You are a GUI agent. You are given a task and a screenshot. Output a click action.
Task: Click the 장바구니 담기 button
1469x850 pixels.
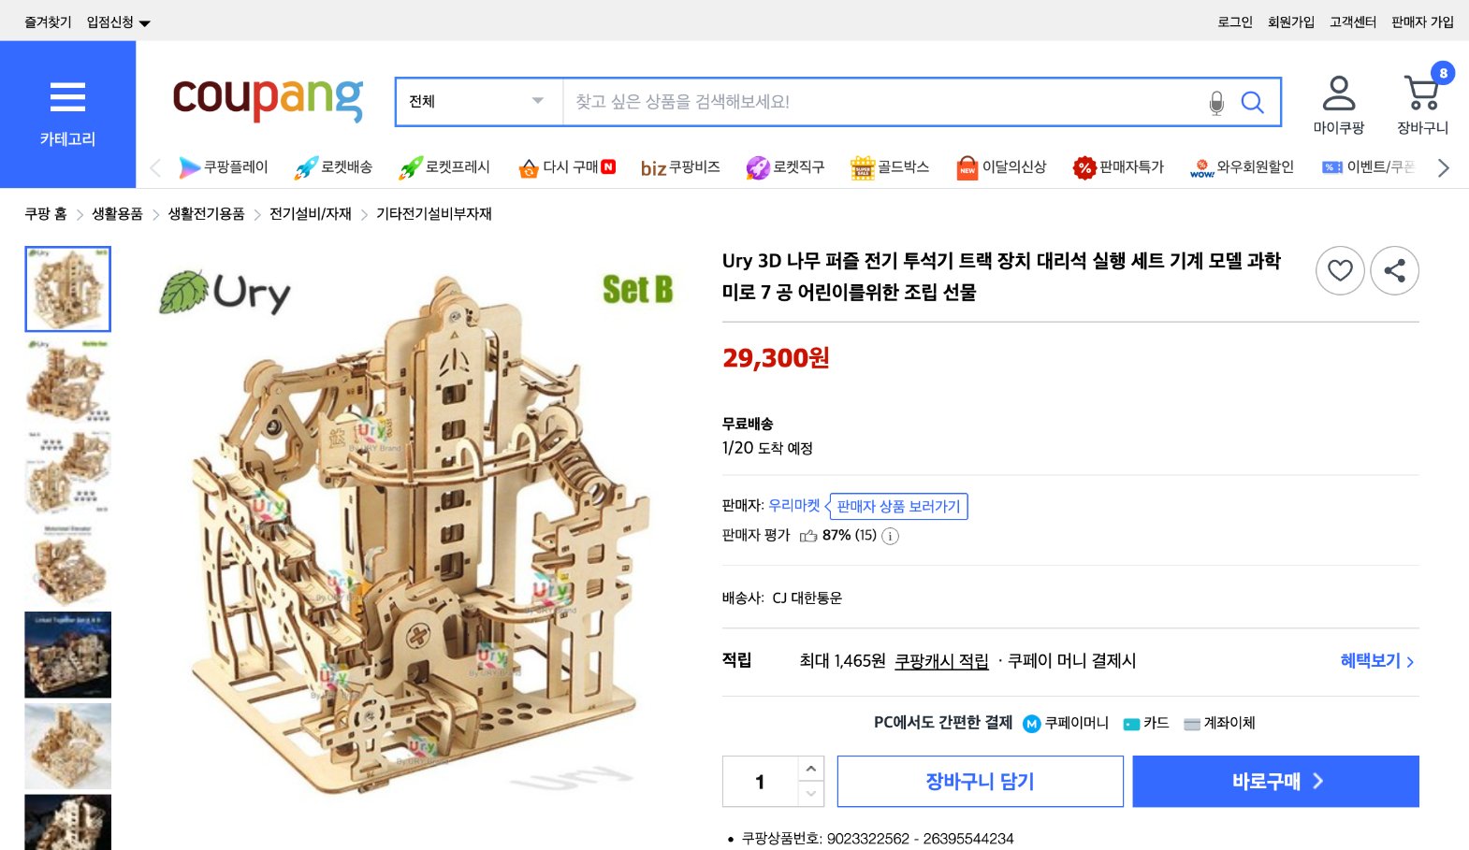tap(979, 781)
